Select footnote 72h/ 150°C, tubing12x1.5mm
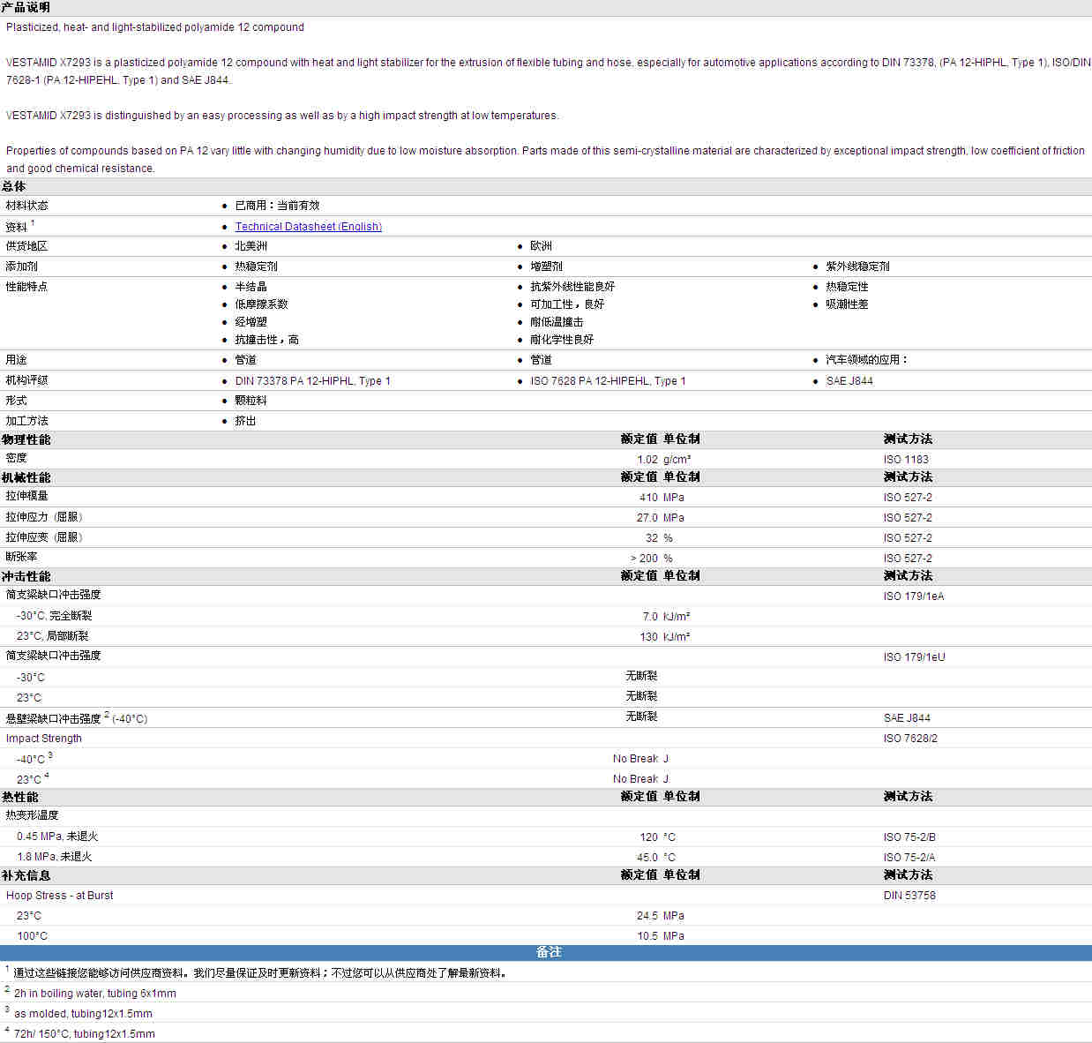 (x=84, y=1034)
